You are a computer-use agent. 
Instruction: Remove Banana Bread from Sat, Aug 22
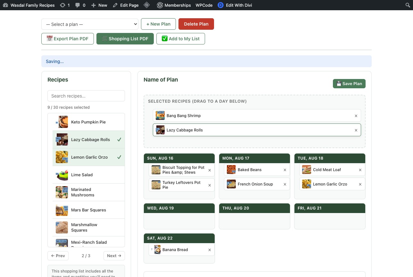[x=210, y=250]
